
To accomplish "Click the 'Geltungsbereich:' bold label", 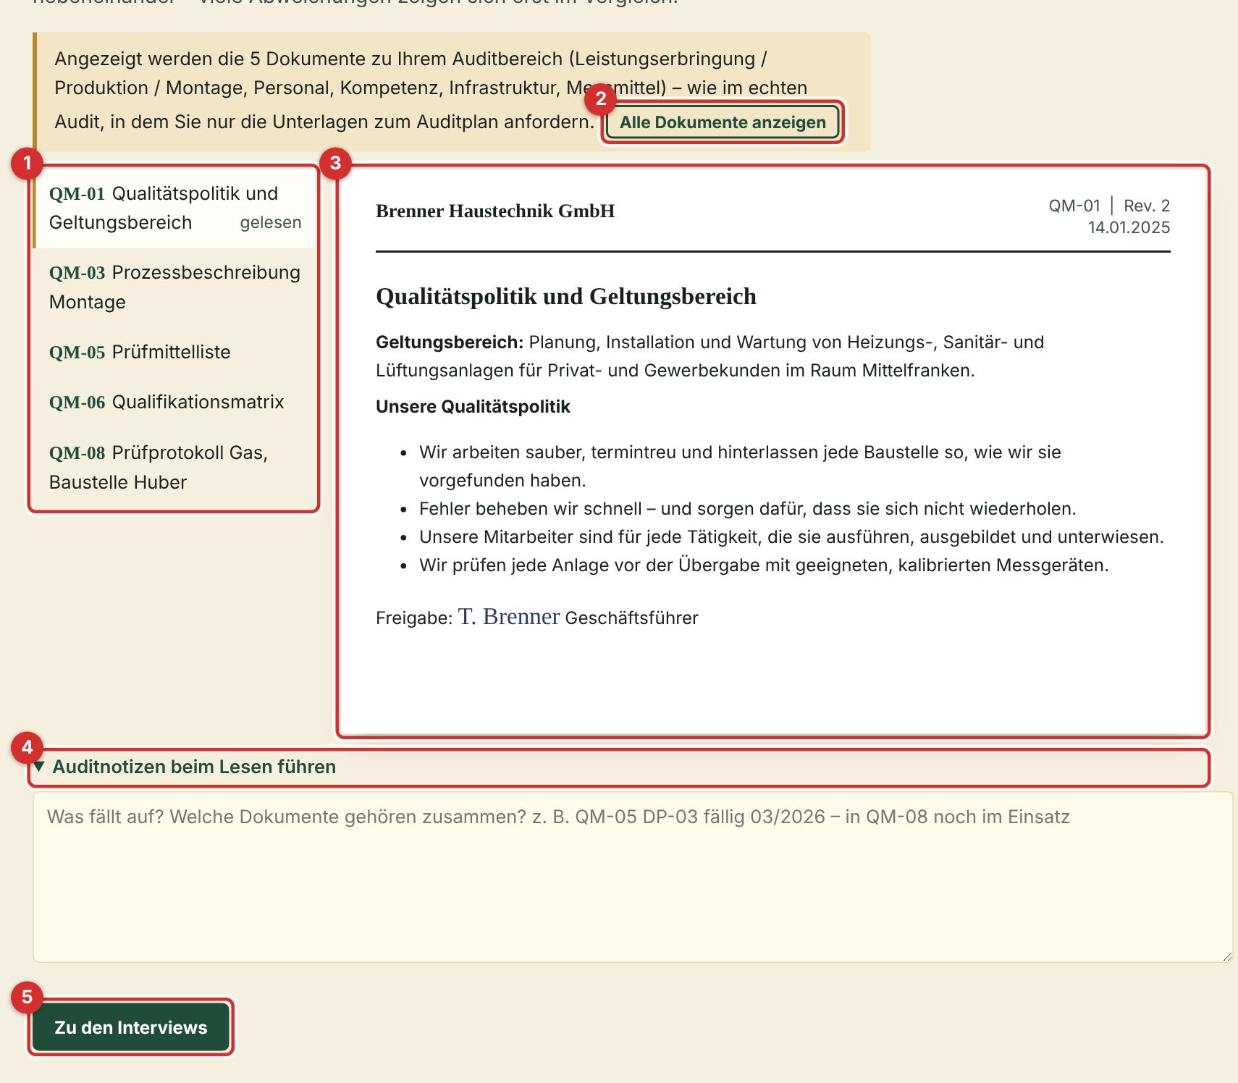I will 450,342.
